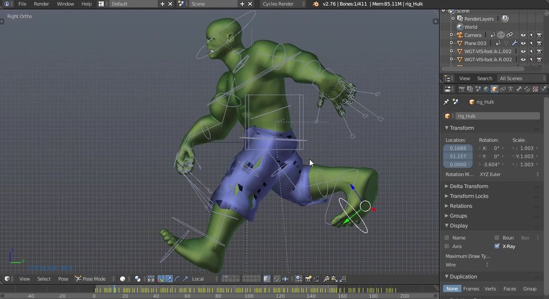Click the pivot point selector icon
Viewport: 549px width, 299px height.
click(138, 278)
